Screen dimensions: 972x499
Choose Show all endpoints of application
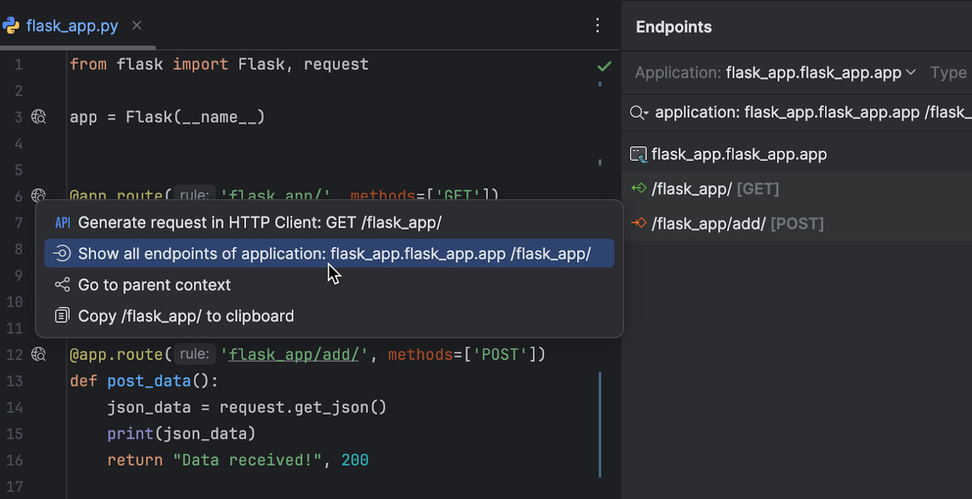[x=334, y=254]
